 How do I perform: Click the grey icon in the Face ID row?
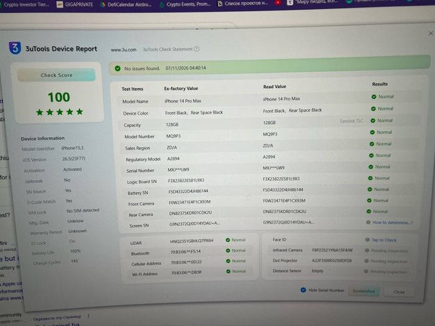click(367, 240)
